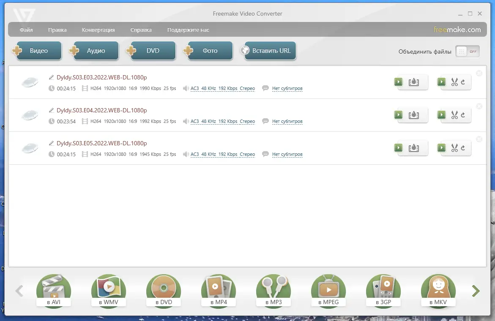Add audio files with the Аудио button
This screenshot has height=321, width=495.
click(94, 50)
